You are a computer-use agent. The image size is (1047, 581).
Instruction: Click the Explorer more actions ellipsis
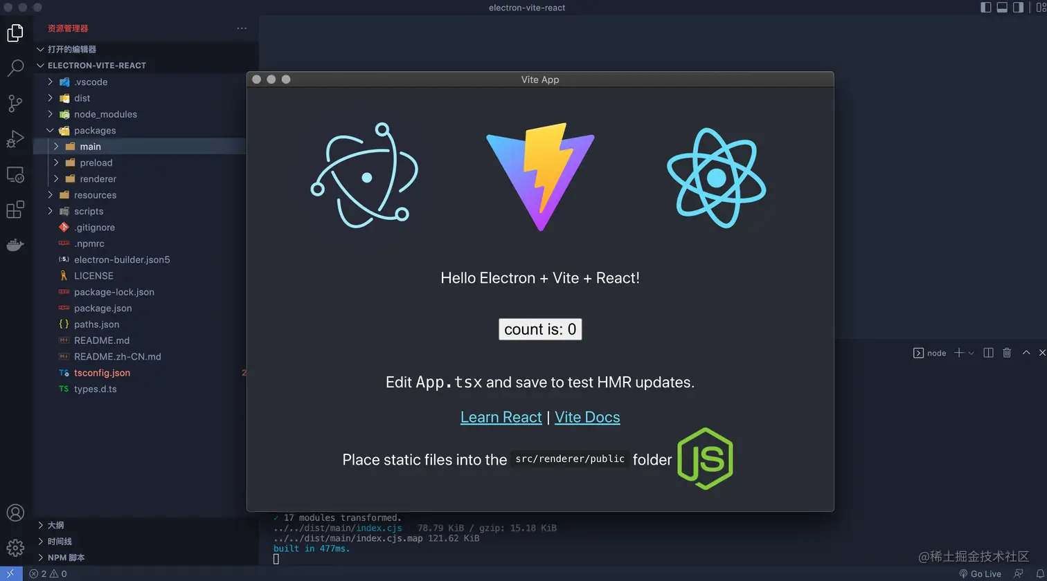click(x=242, y=28)
